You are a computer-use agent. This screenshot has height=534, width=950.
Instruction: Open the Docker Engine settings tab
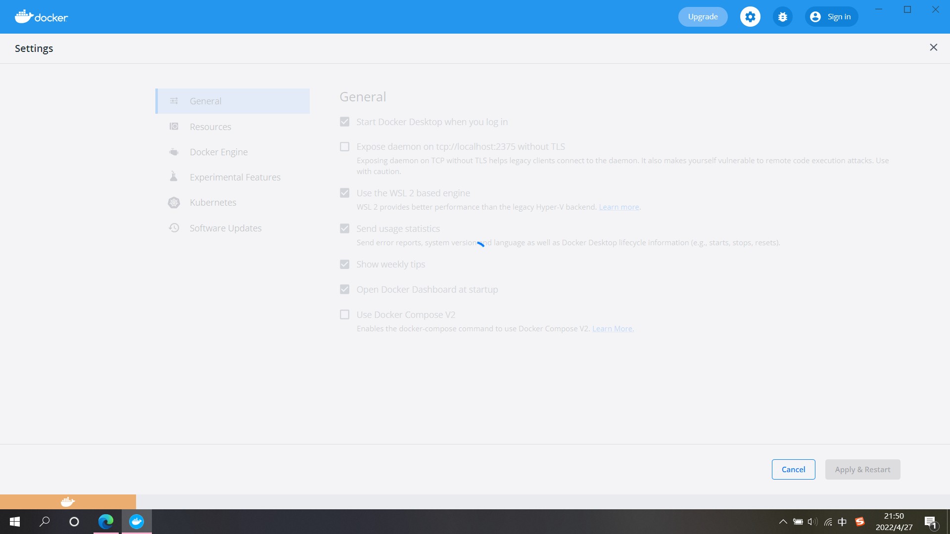(233, 152)
